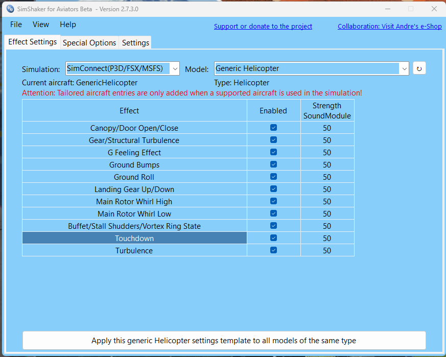The width and height of the screenshot is (446, 357).
Task: Click Landing Gear Up/Down strength value
Action: pyautogui.click(x=327, y=189)
